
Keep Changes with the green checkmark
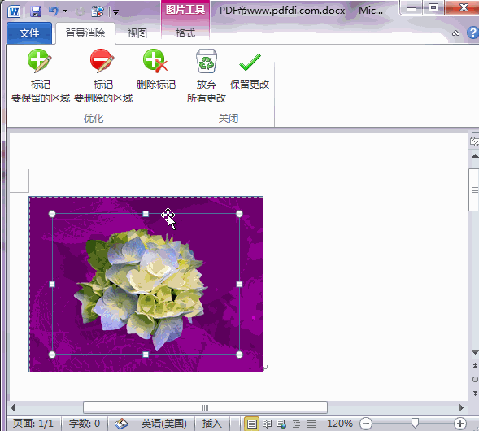click(250, 70)
